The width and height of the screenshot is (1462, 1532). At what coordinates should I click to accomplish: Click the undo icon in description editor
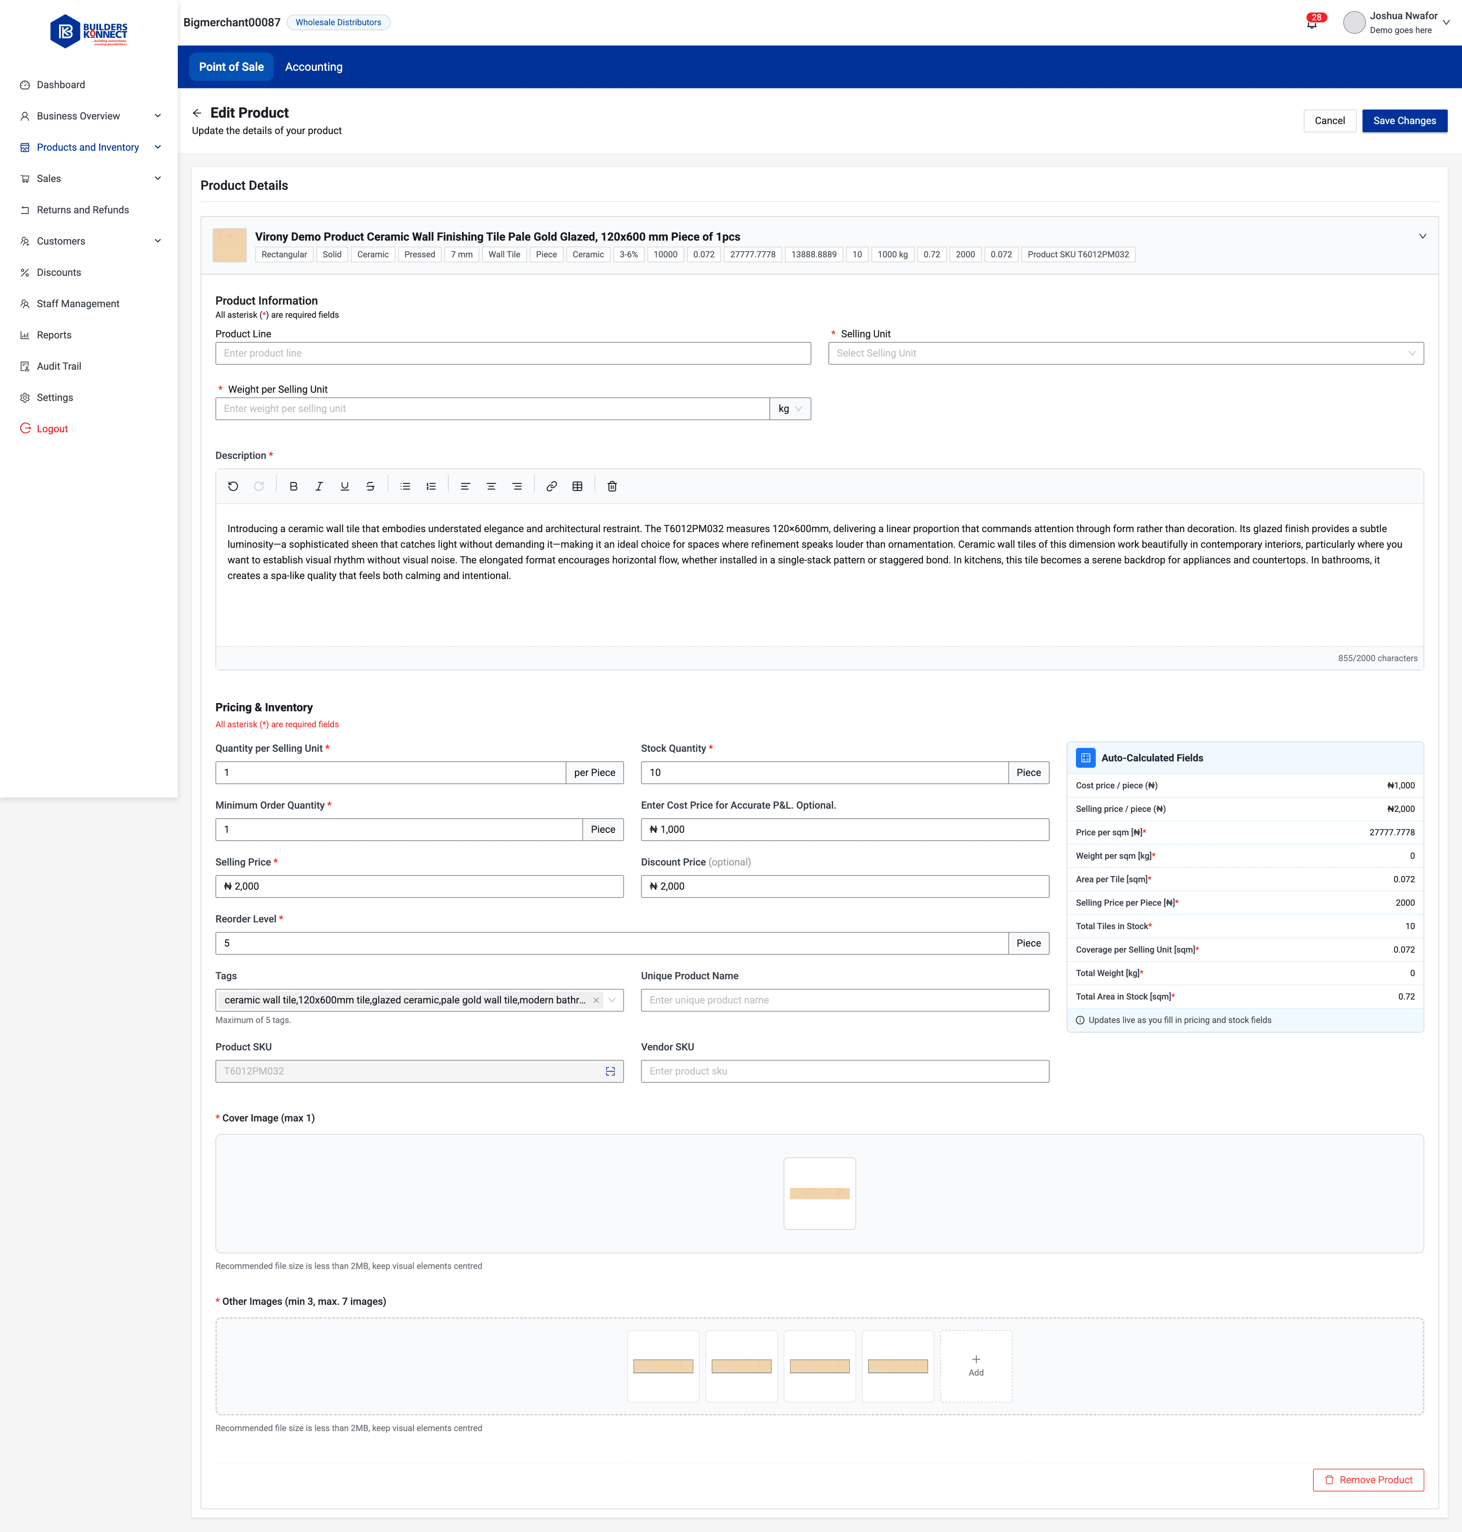click(233, 486)
